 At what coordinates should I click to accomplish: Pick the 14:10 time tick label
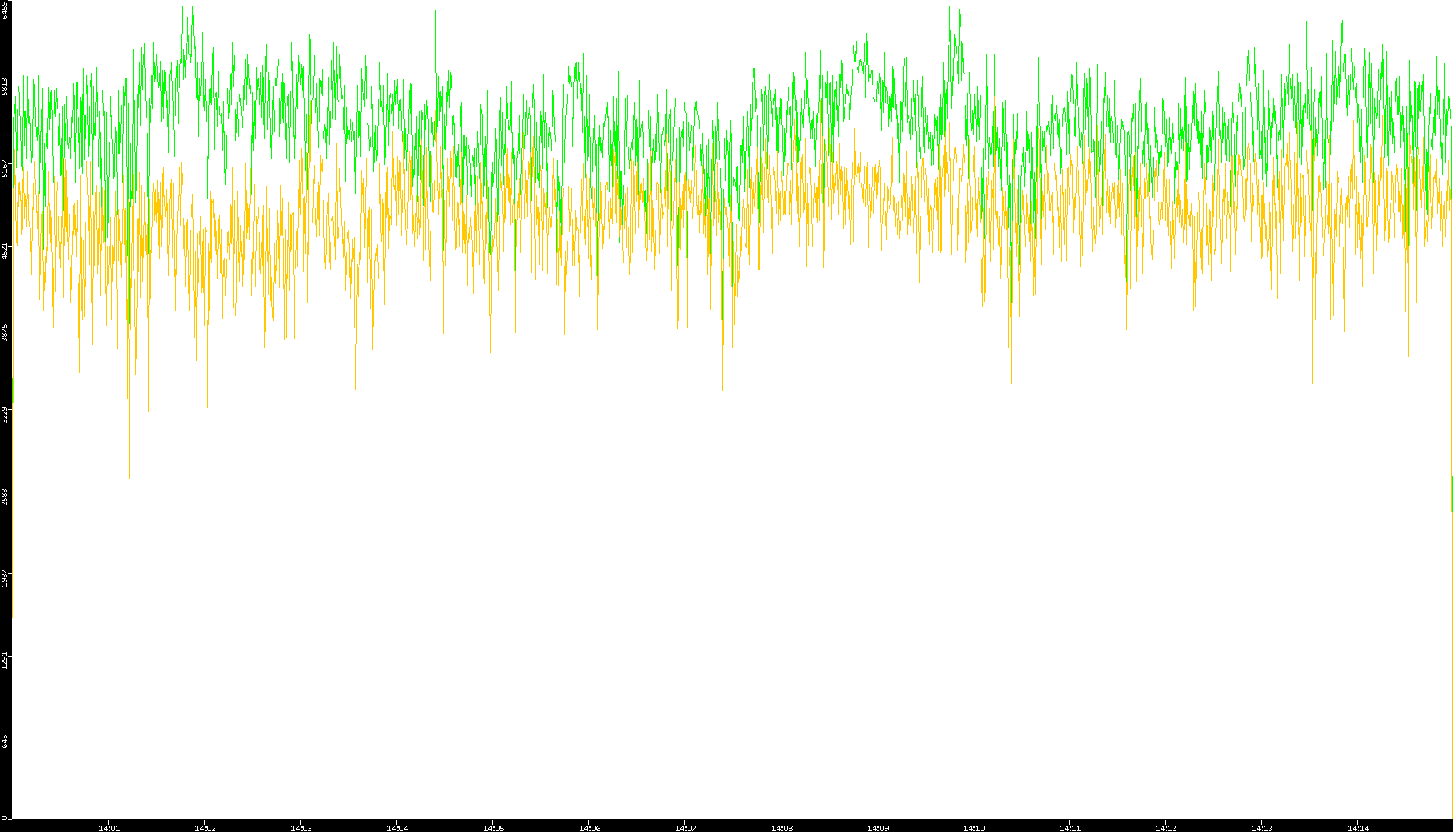(x=973, y=828)
